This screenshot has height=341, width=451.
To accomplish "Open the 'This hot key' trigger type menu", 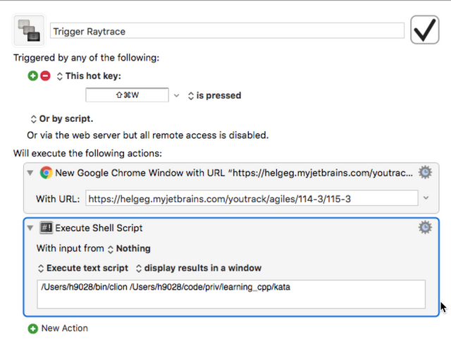I will (x=89, y=76).
